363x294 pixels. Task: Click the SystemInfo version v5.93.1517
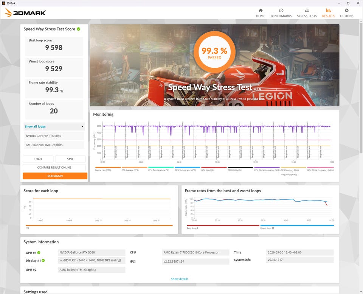coord(300,260)
